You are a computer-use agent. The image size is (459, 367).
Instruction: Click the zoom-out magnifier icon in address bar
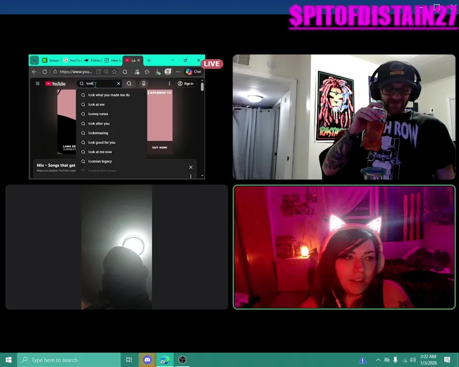(106, 72)
